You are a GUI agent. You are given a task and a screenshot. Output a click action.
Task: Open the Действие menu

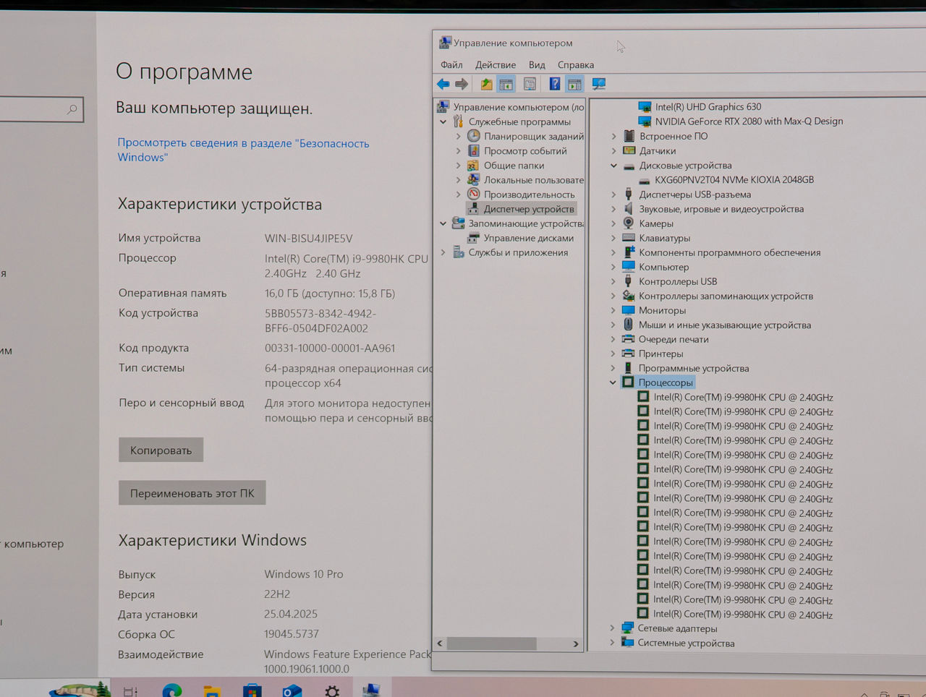pos(496,64)
